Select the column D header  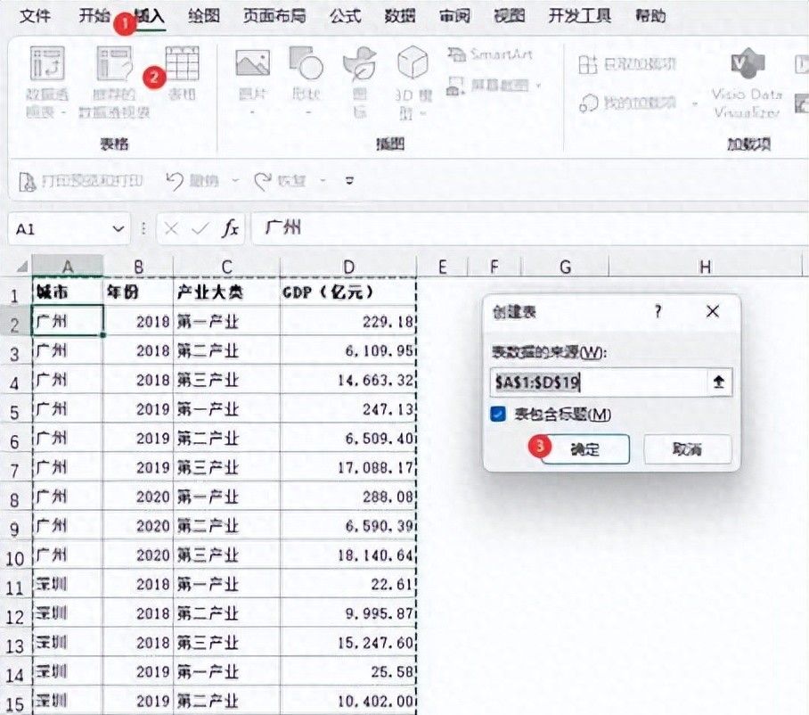click(x=348, y=266)
